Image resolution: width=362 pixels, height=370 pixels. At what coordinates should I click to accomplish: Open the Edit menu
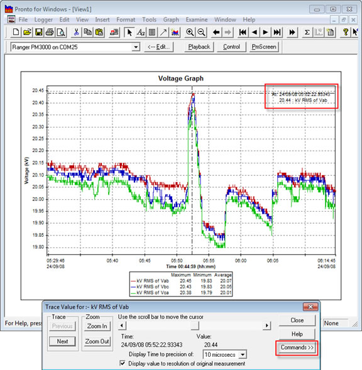64,19
